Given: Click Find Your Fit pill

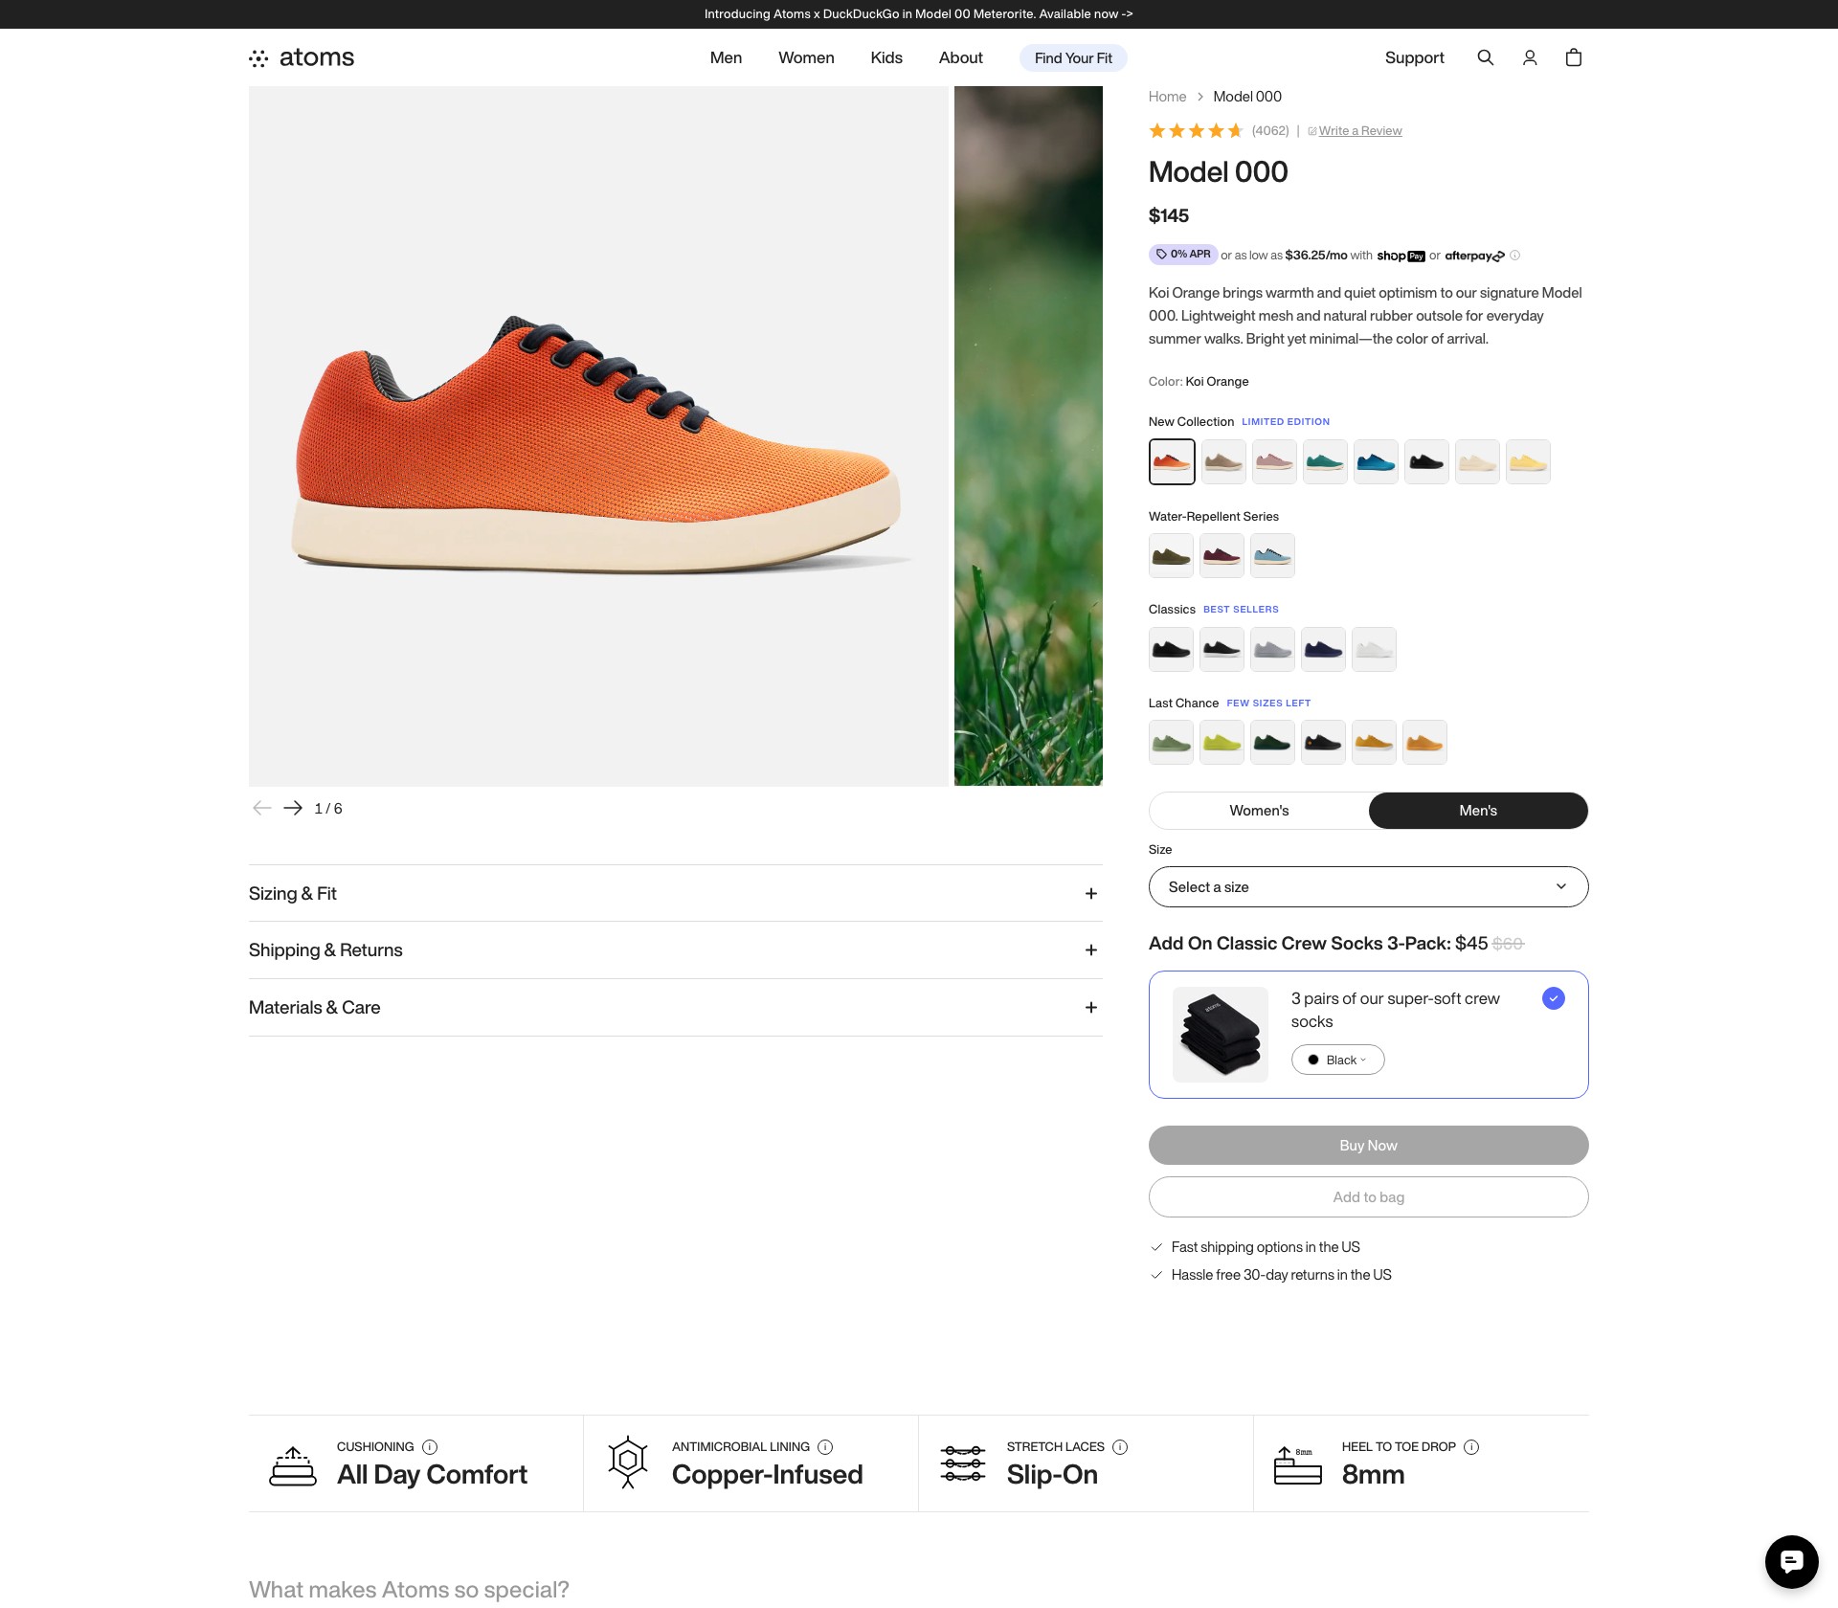Looking at the screenshot, I should pyautogui.click(x=1073, y=58).
